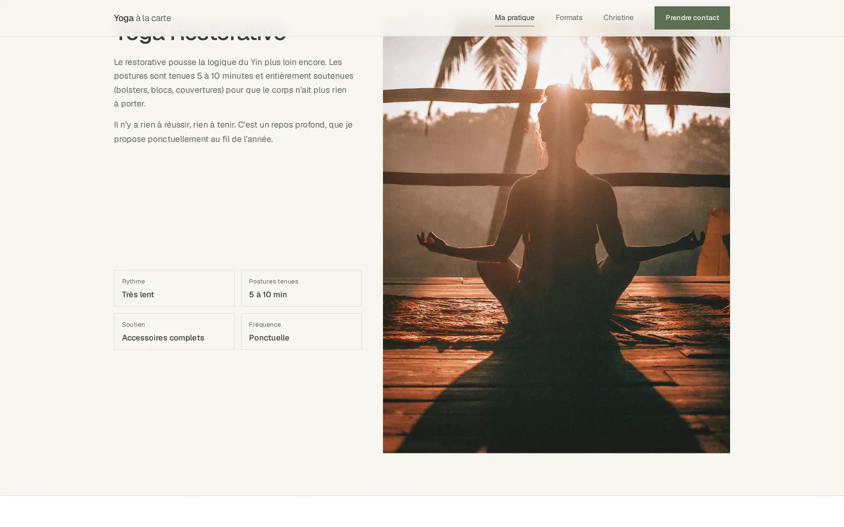
Task: Select the Postures tenues 5 à 10 min card
Action: [x=301, y=288]
